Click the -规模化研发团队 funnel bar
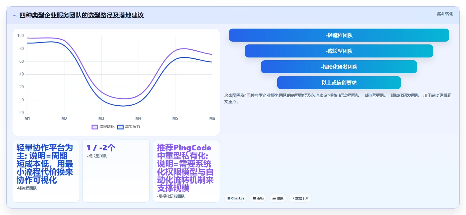 pyautogui.click(x=339, y=67)
